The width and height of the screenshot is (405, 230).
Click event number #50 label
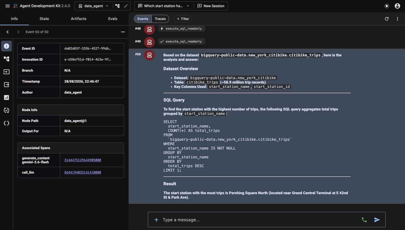click(138, 54)
